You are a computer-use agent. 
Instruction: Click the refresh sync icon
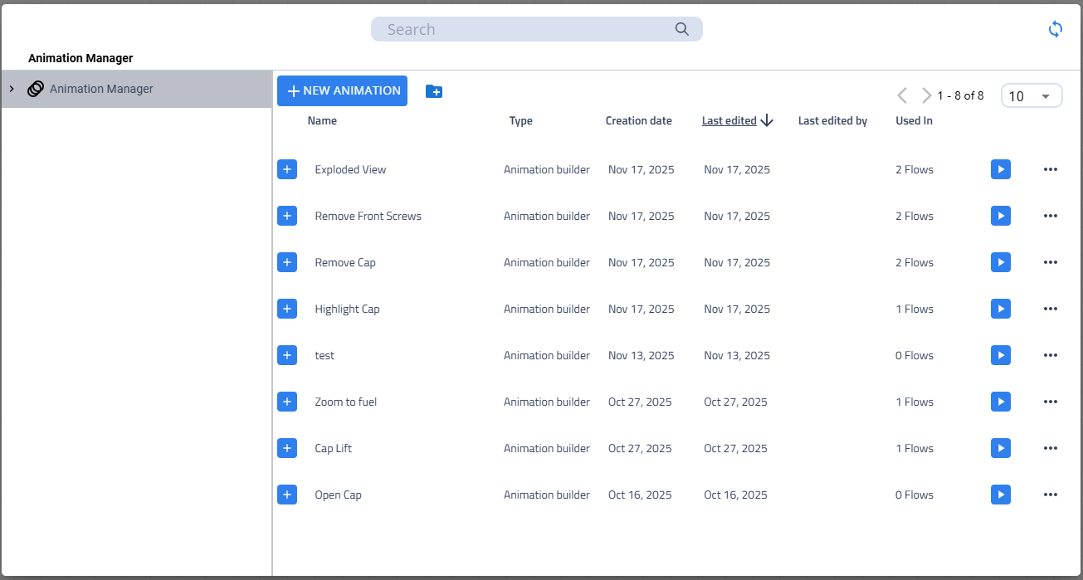(x=1055, y=30)
